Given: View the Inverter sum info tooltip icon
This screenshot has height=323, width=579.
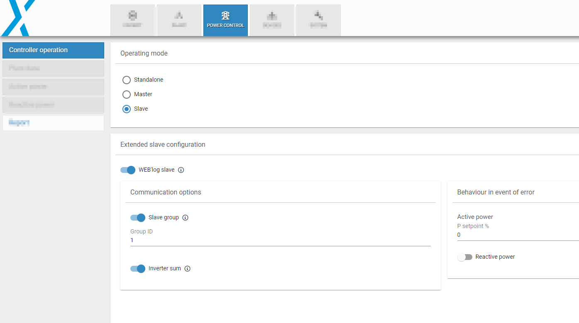Looking at the screenshot, I should tap(188, 269).
